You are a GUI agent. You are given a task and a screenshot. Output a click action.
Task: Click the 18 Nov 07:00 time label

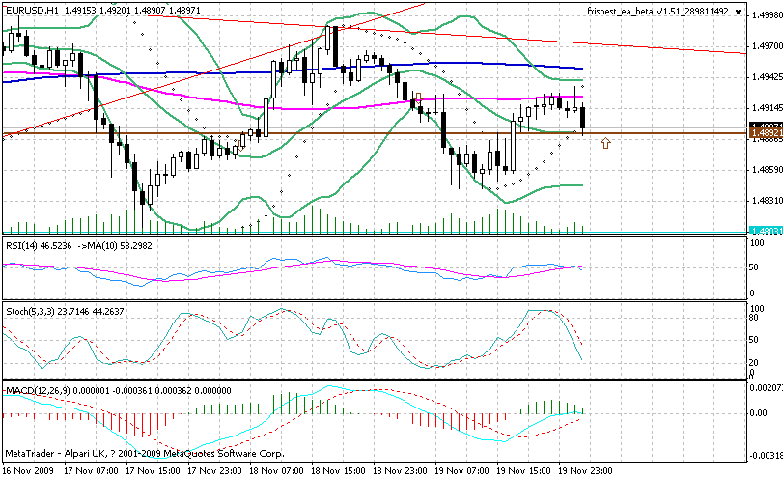276,470
